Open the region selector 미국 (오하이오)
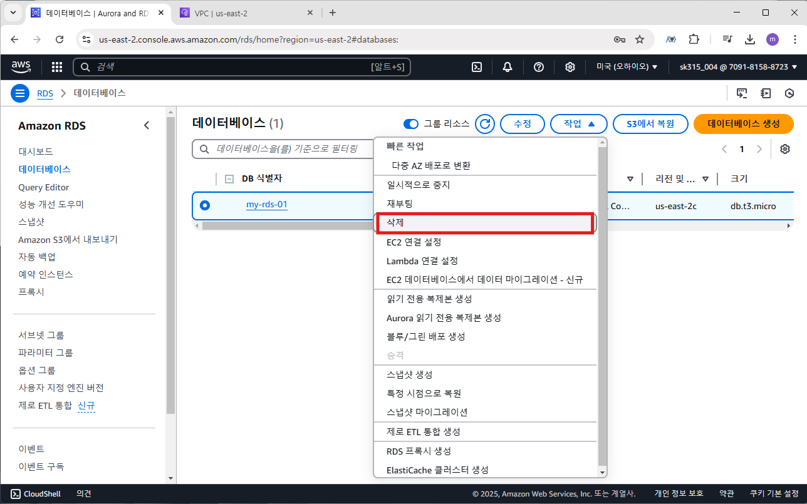Screen dimensions: 807x504 tap(627, 67)
